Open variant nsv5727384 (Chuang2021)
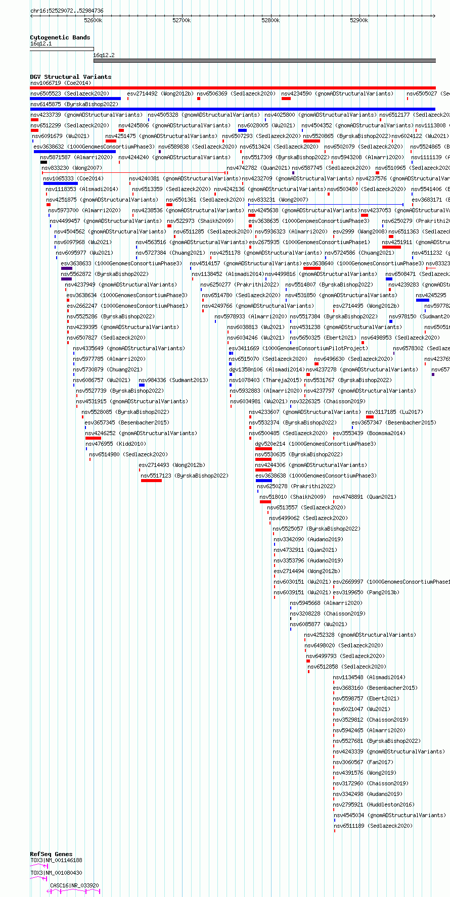This screenshot has height=897, width=450. (x=170, y=253)
